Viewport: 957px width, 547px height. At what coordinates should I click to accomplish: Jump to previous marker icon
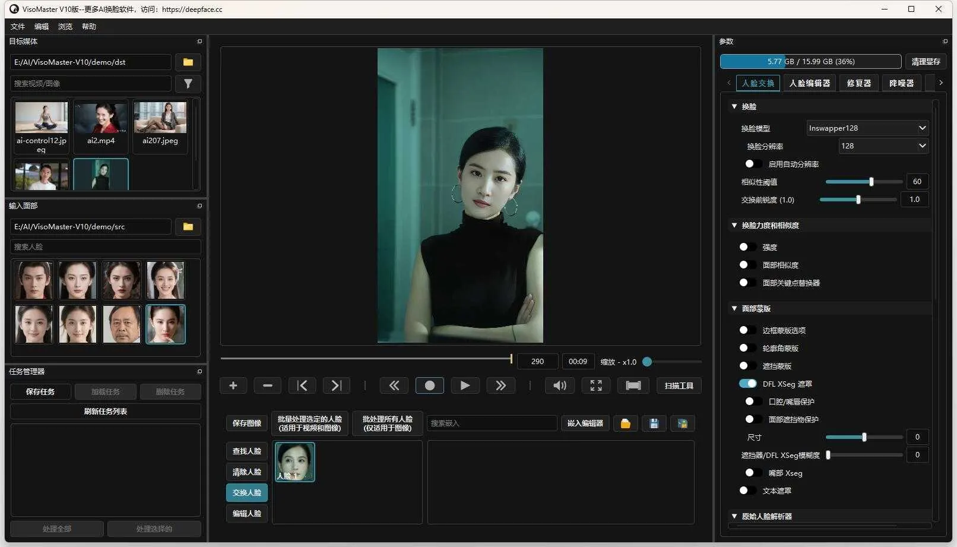302,385
